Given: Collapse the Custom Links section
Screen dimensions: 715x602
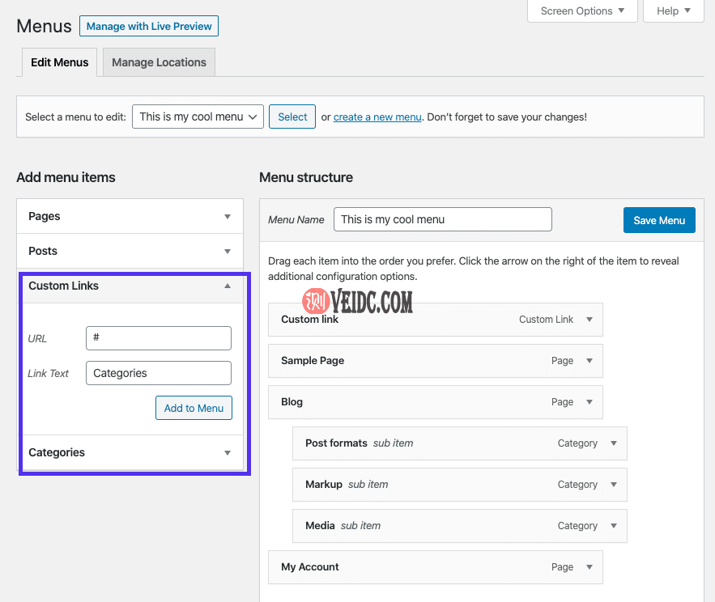Looking at the screenshot, I should point(228,286).
